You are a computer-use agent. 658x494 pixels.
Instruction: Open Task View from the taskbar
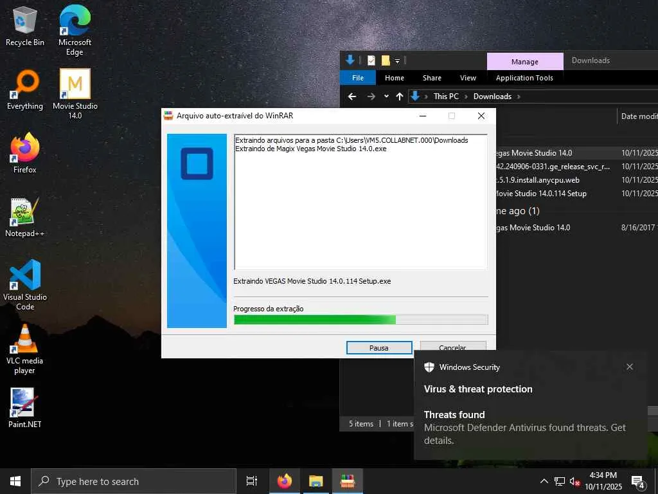(x=251, y=481)
